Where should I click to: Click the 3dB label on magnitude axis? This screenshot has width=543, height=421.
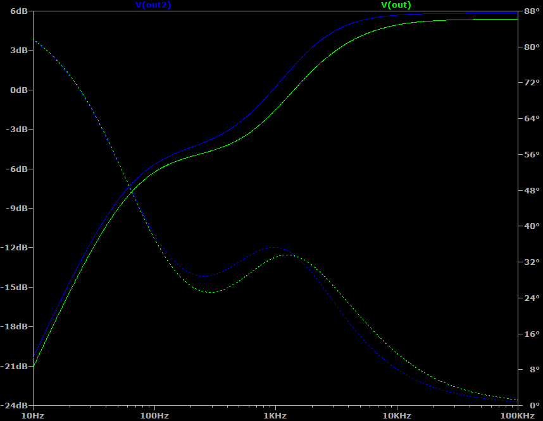pyautogui.click(x=18, y=51)
